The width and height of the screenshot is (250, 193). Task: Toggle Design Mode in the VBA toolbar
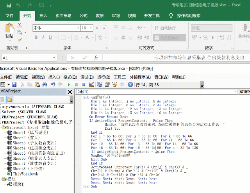91,84
